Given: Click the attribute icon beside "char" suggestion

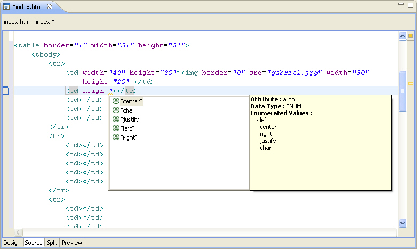Looking at the screenshot, I should pos(115,110).
